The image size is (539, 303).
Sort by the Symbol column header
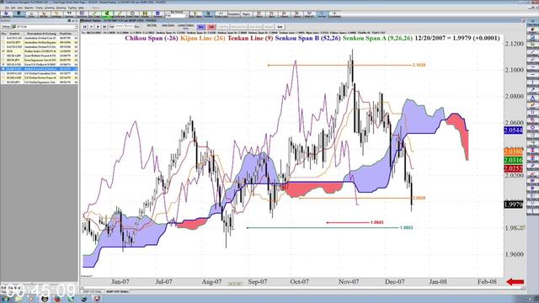[15, 34]
